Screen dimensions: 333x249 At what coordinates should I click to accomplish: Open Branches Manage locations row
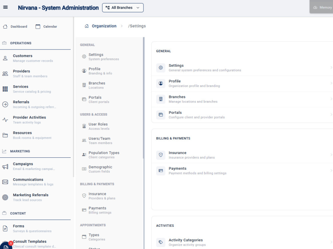coord(242,99)
